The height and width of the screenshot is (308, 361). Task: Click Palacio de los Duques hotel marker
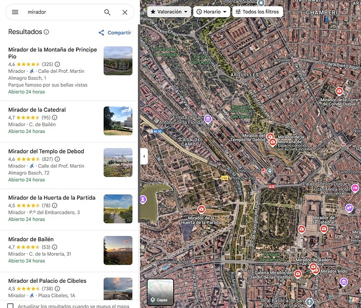click(x=355, y=188)
